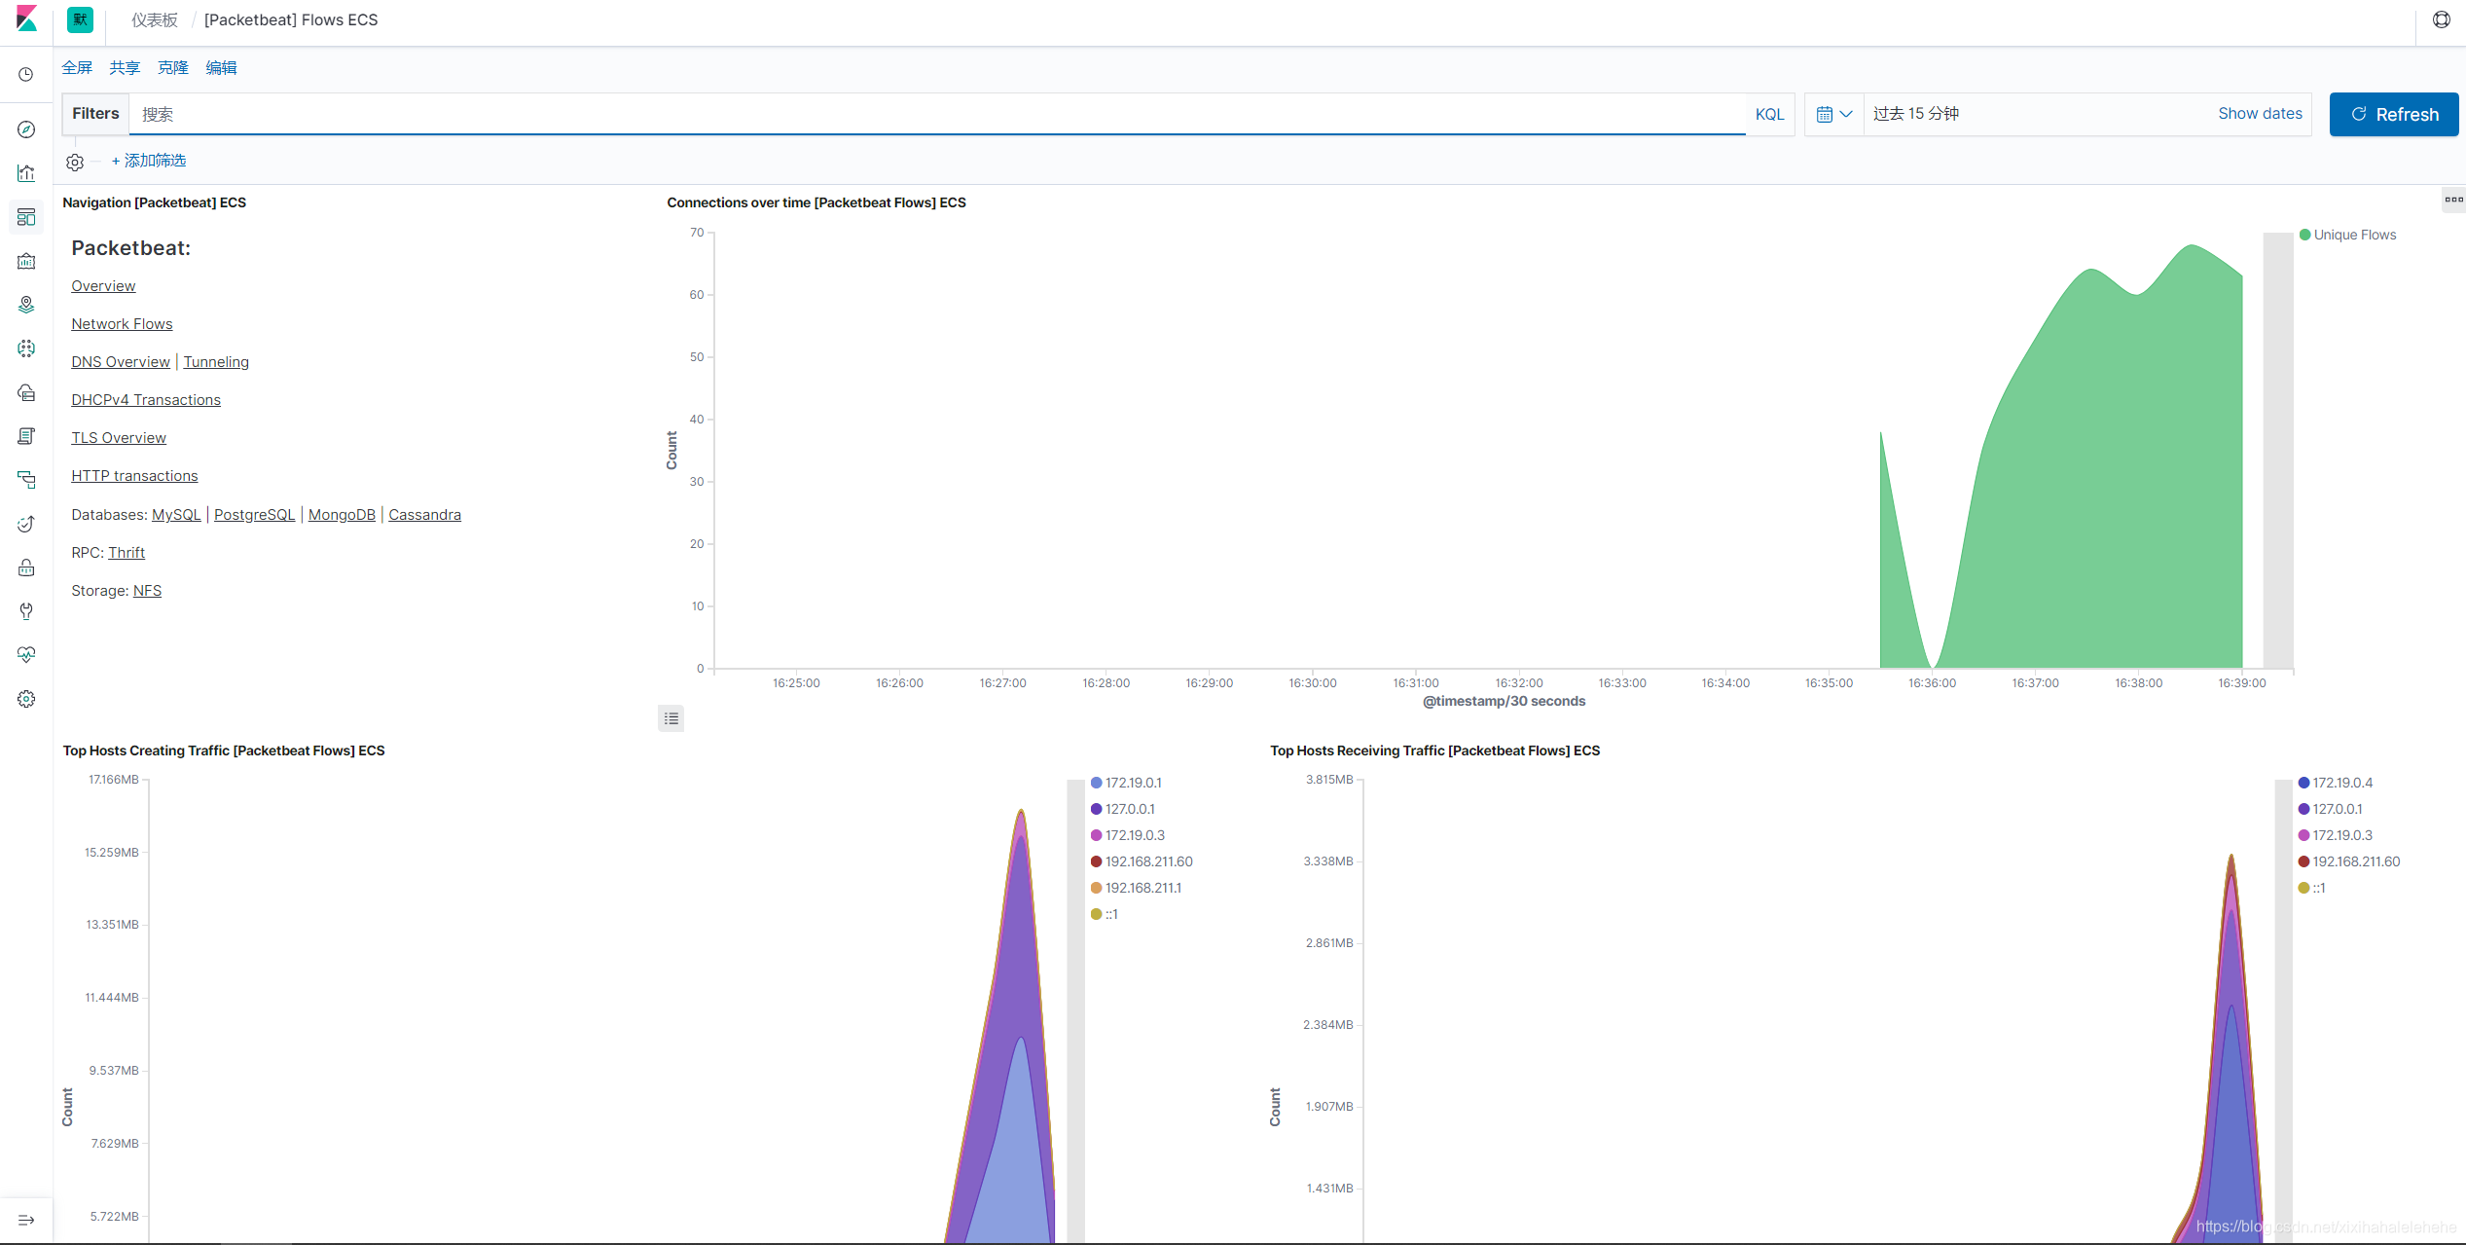Select 全屏 full screen menu item
Screen dimensions: 2466x1245
point(77,67)
